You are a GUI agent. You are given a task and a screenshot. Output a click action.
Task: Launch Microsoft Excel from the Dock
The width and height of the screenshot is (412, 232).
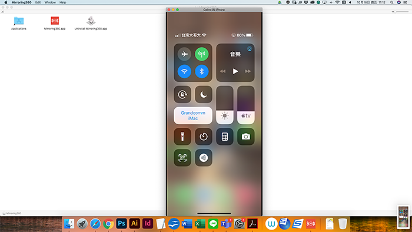[x=200, y=224]
